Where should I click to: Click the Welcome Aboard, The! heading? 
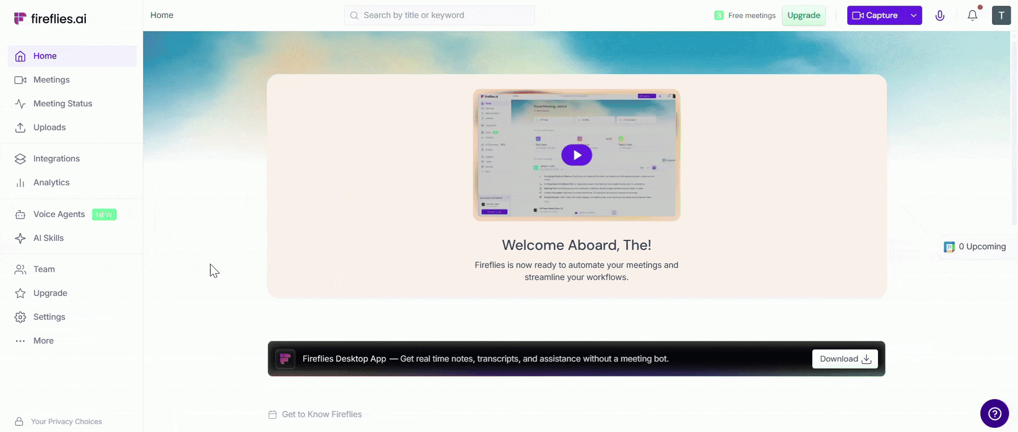[577, 245]
